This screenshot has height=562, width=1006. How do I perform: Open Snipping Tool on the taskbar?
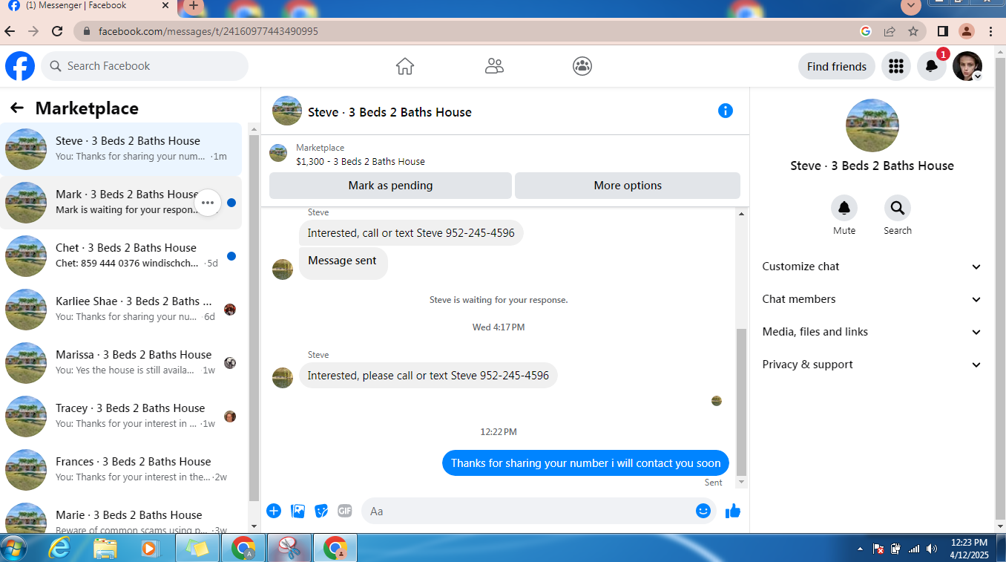point(288,549)
